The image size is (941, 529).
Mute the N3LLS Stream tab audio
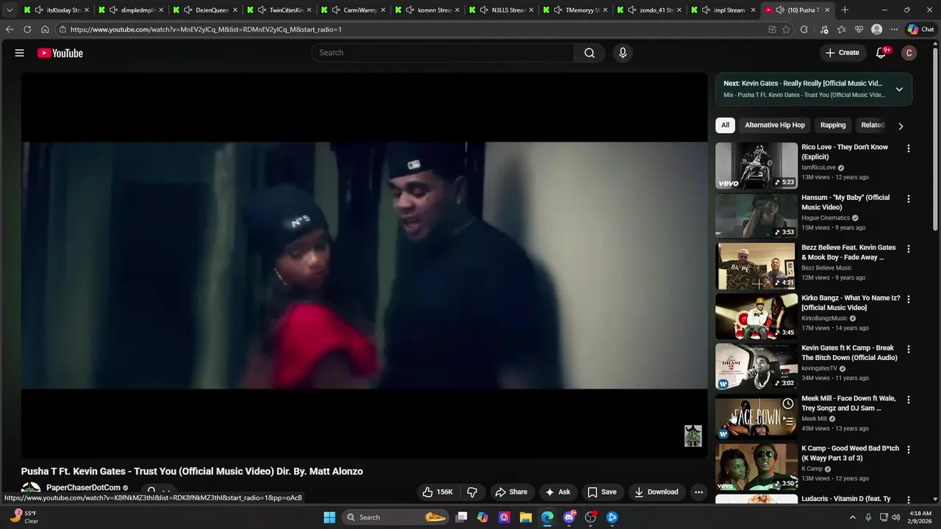tap(484, 10)
